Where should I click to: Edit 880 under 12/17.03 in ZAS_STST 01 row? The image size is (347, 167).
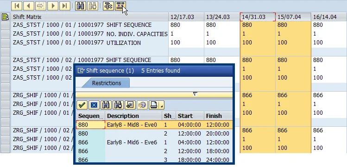pyautogui.click(x=186, y=25)
